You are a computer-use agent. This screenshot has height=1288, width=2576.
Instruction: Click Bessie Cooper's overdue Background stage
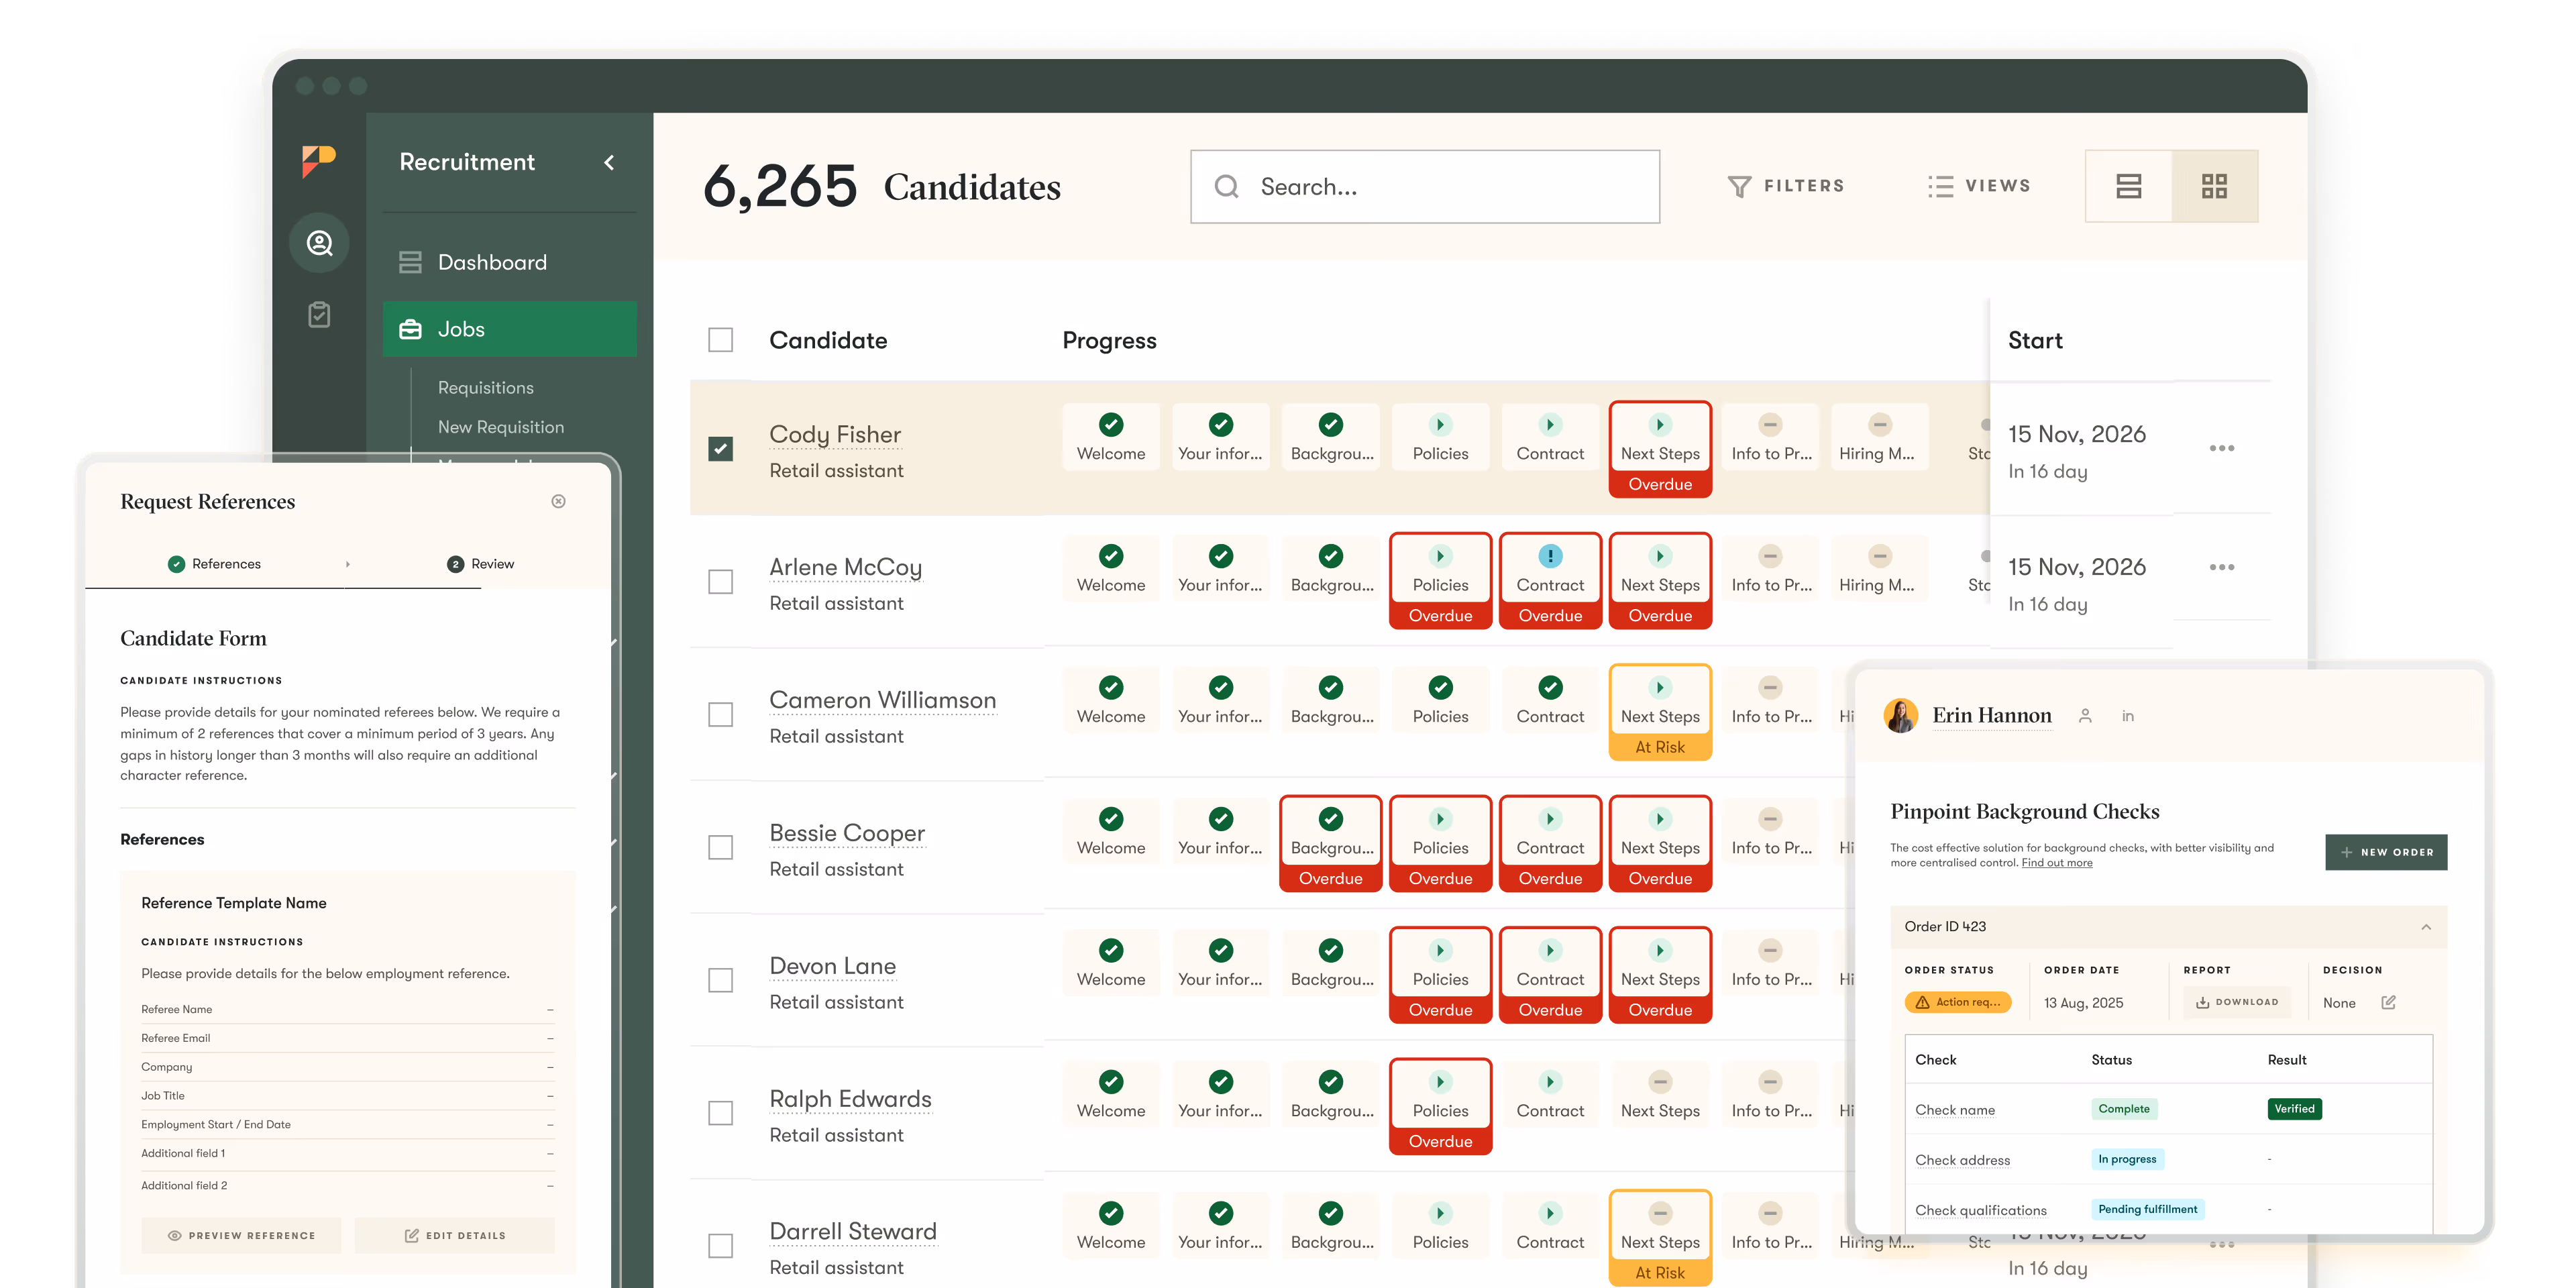click(1330, 844)
